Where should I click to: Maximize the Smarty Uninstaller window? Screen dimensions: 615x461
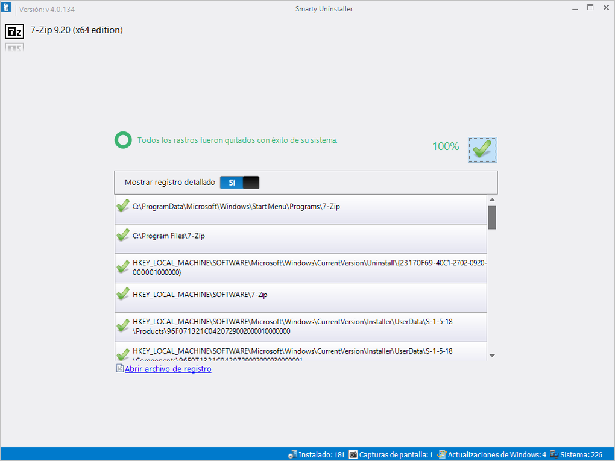590,8
